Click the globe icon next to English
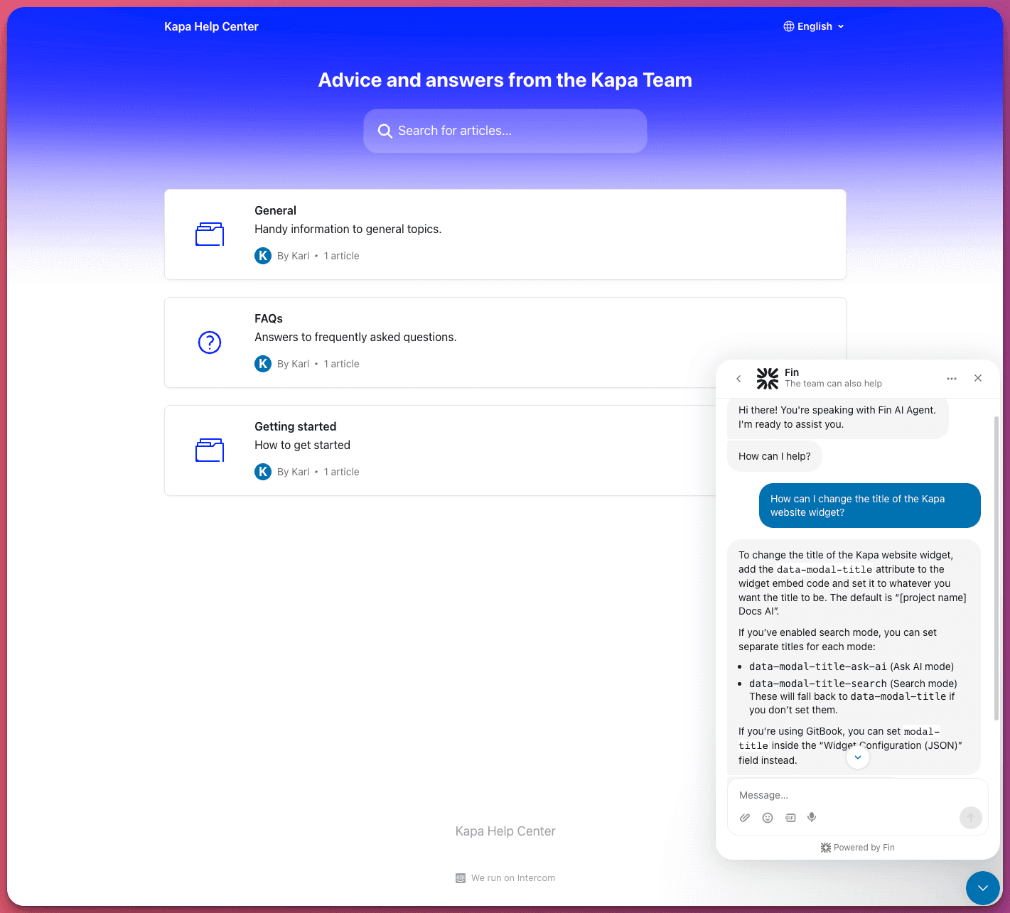1010x913 pixels. point(789,26)
